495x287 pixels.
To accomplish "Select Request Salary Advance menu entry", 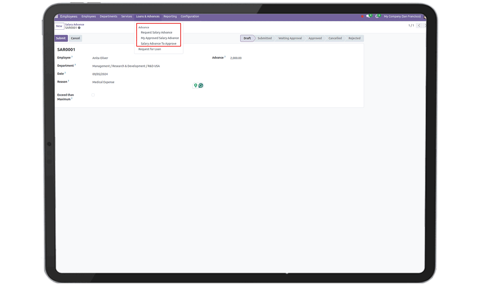I will coord(156,33).
